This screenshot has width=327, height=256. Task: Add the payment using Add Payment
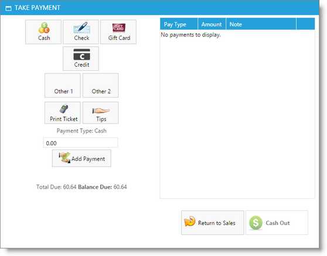pos(81,158)
